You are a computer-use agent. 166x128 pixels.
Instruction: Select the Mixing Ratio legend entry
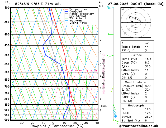pos(78,23)
